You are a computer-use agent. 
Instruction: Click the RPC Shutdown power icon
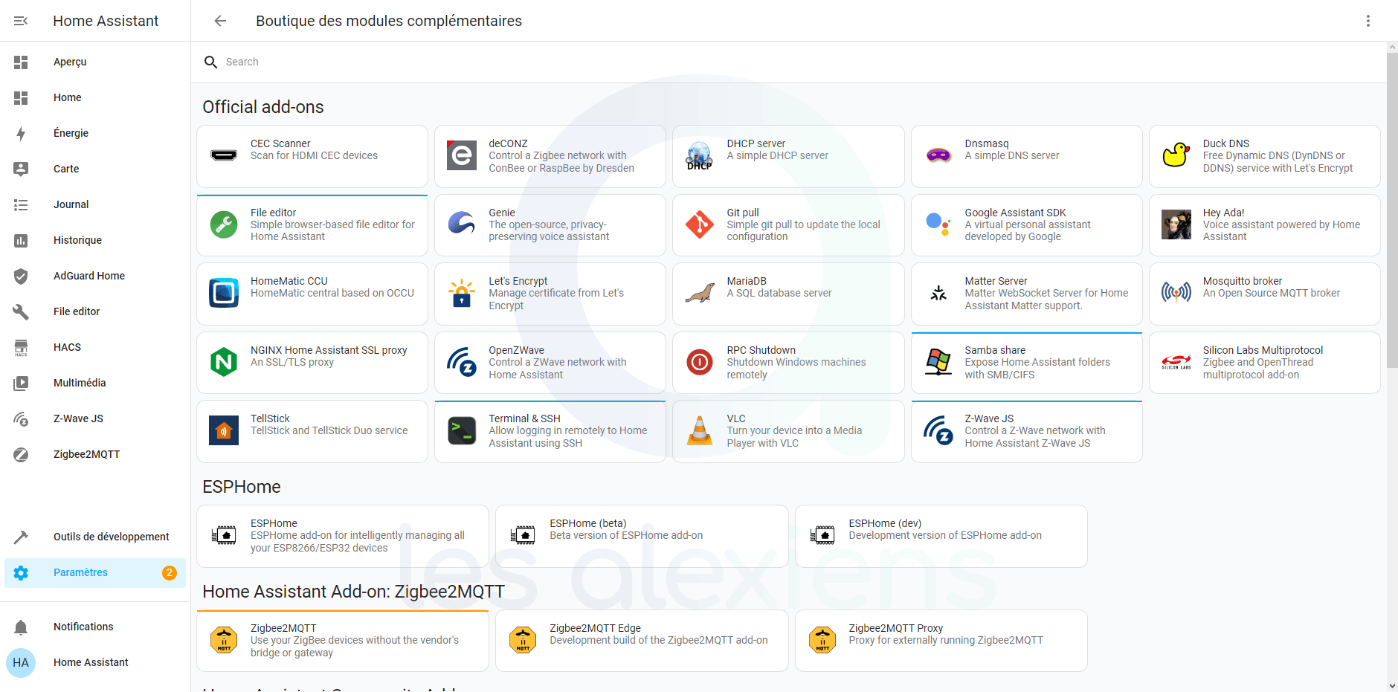pos(700,362)
